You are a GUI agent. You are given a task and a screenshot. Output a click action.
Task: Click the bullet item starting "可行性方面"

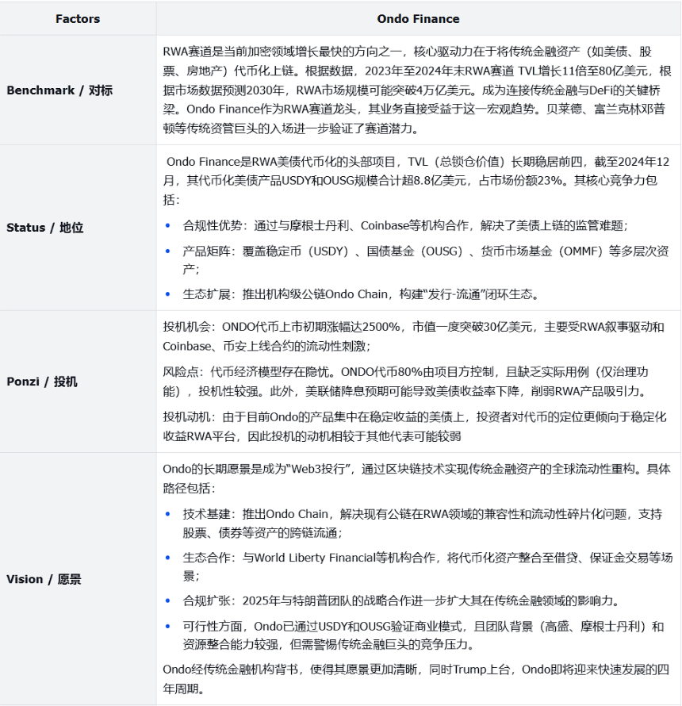423,635
